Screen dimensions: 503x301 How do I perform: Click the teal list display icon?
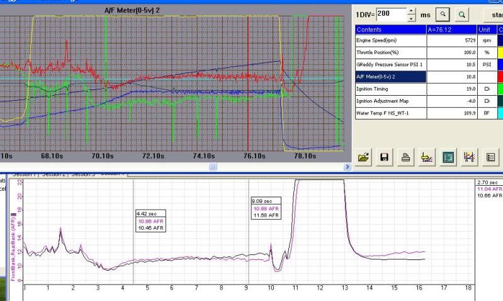pos(448,159)
